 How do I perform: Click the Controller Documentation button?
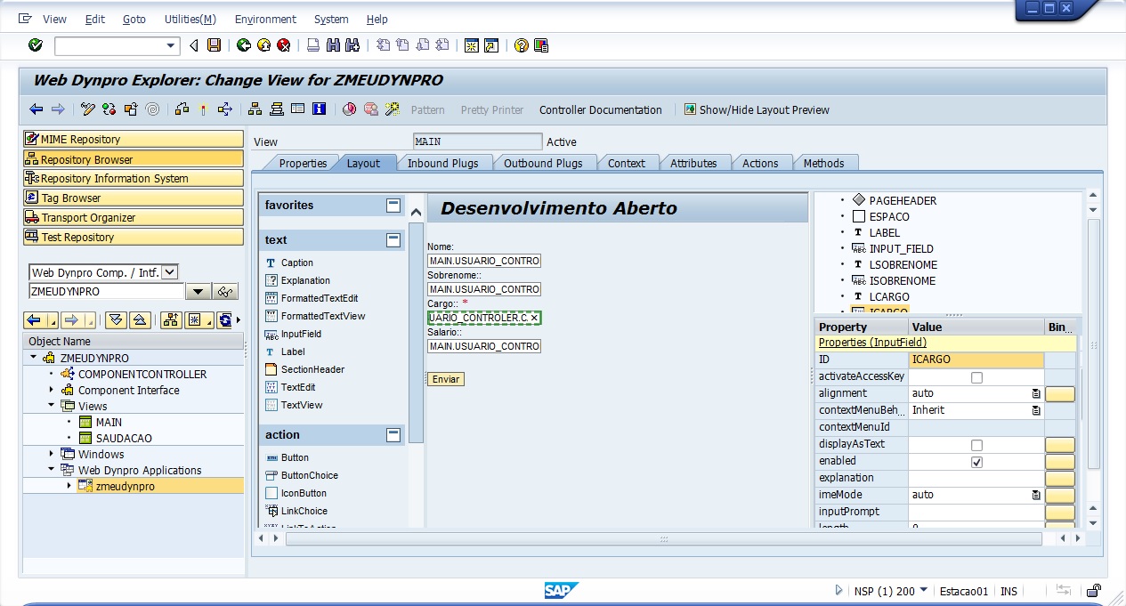tap(600, 110)
